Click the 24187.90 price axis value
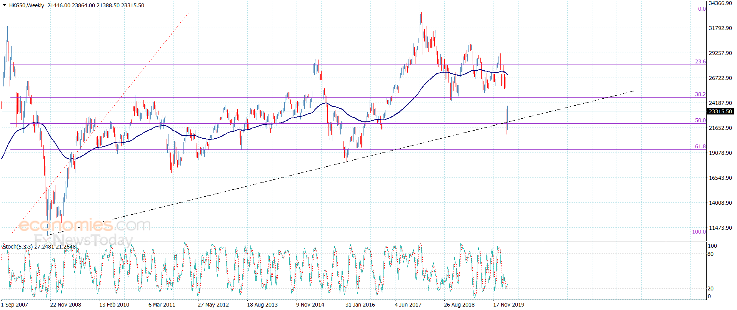 tap(720, 103)
